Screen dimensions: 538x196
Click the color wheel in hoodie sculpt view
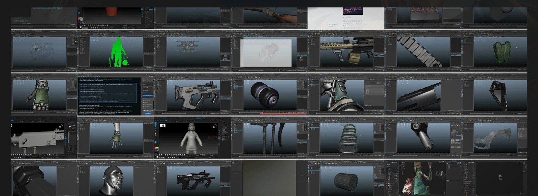pos(157,149)
